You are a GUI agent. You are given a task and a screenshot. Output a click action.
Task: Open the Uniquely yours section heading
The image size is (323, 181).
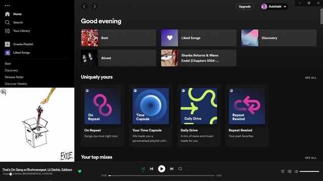click(96, 77)
